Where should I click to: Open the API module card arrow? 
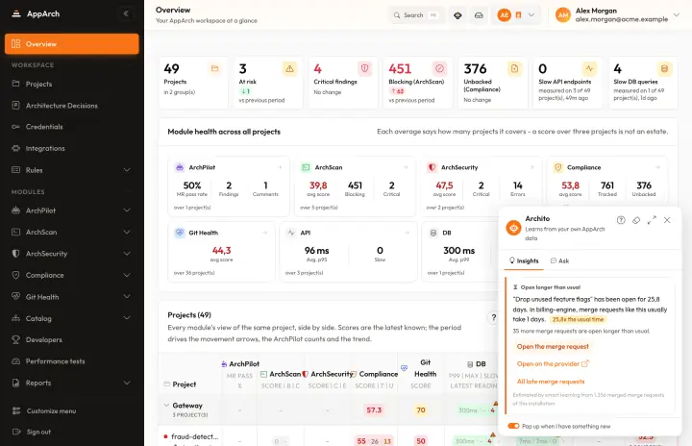click(x=407, y=233)
